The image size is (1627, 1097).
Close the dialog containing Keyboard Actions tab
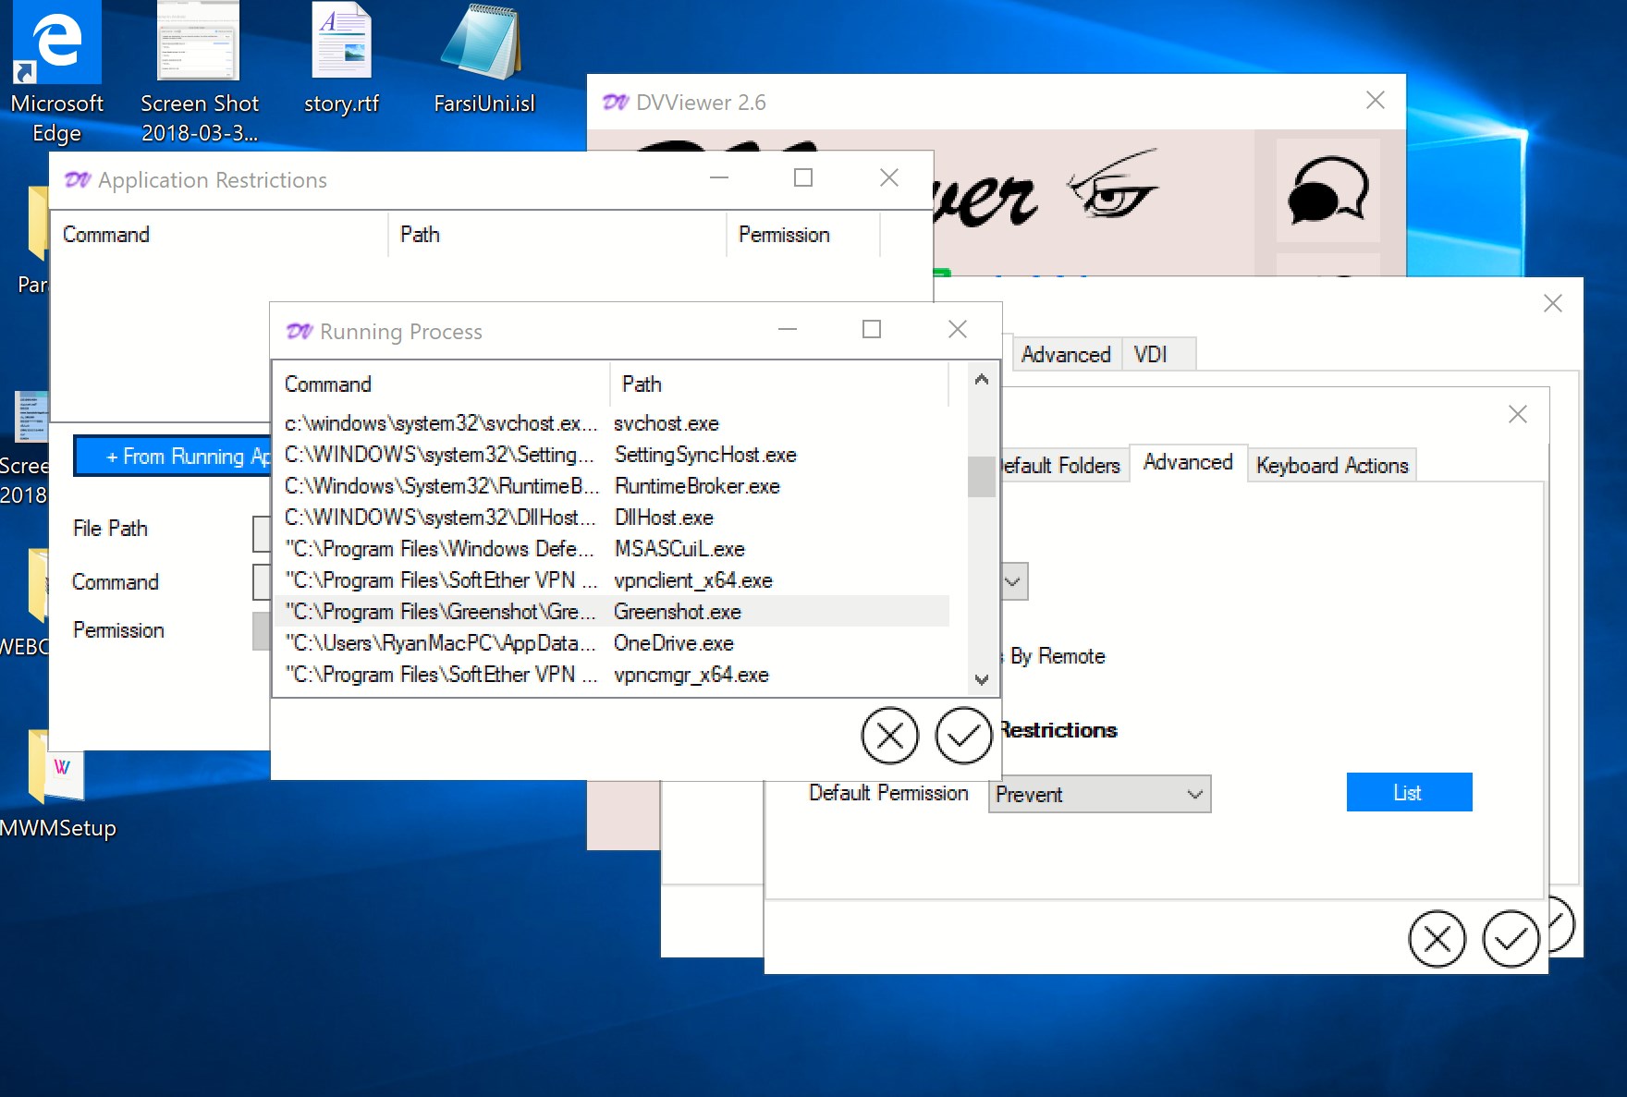tap(1518, 414)
